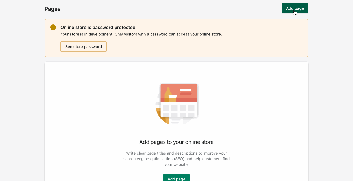Viewport: 353px width, 181px height.
Task: Click the "Online store is password protected" title
Action: pos(98,27)
